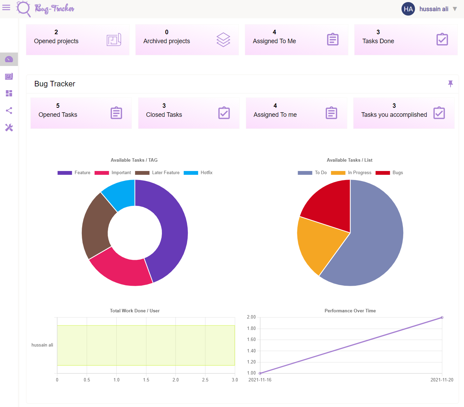Click the checkmark icon on Tasks Done card

pyautogui.click(x=442, y=39)
